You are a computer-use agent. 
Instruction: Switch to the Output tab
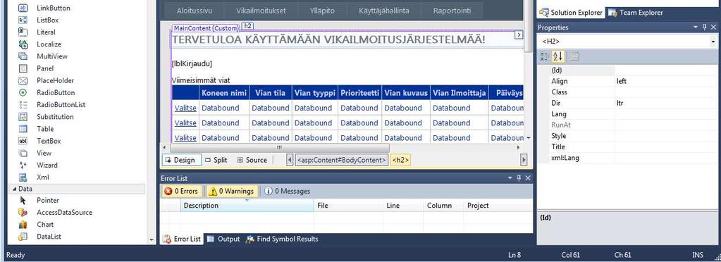(x=223, y=239)
